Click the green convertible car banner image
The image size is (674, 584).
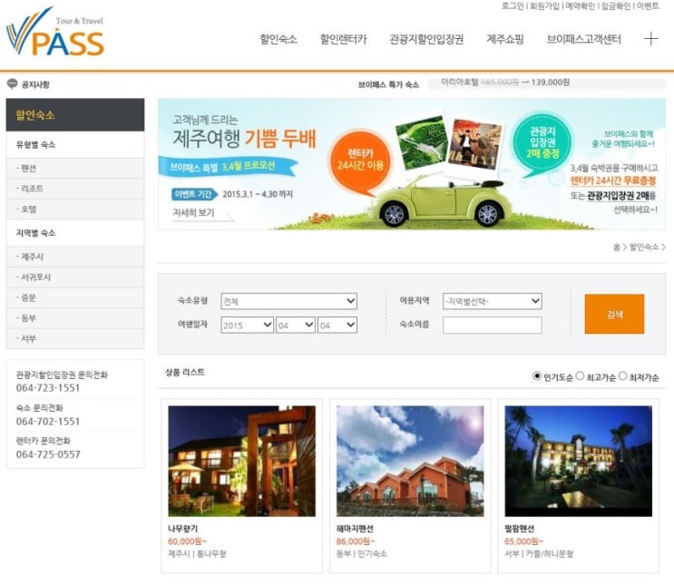tap(438, 202)
